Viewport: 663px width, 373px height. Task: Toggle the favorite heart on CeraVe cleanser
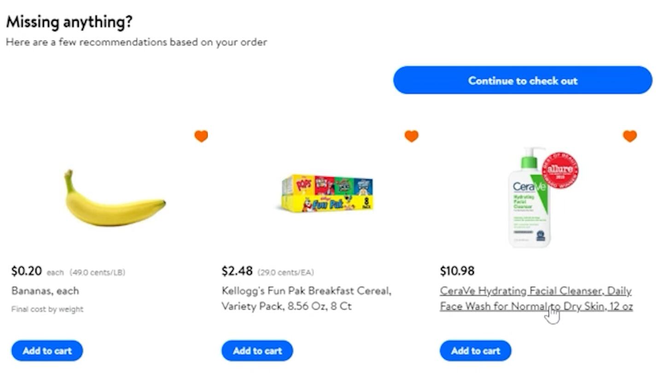[x=630, y=136]
